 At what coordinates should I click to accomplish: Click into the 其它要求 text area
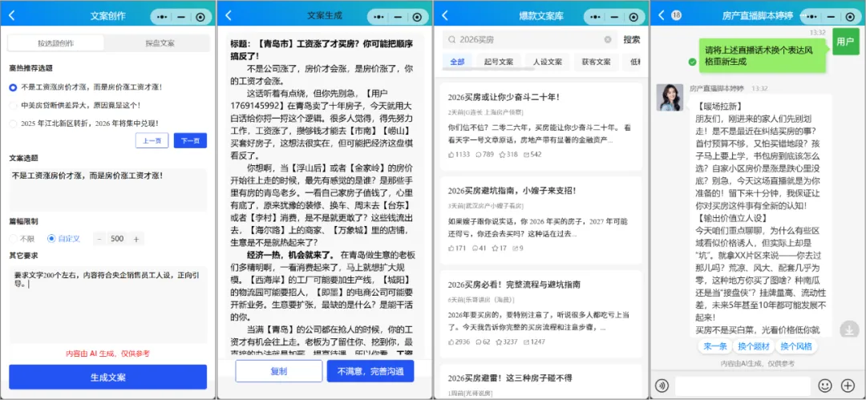(x=107, y=305)
